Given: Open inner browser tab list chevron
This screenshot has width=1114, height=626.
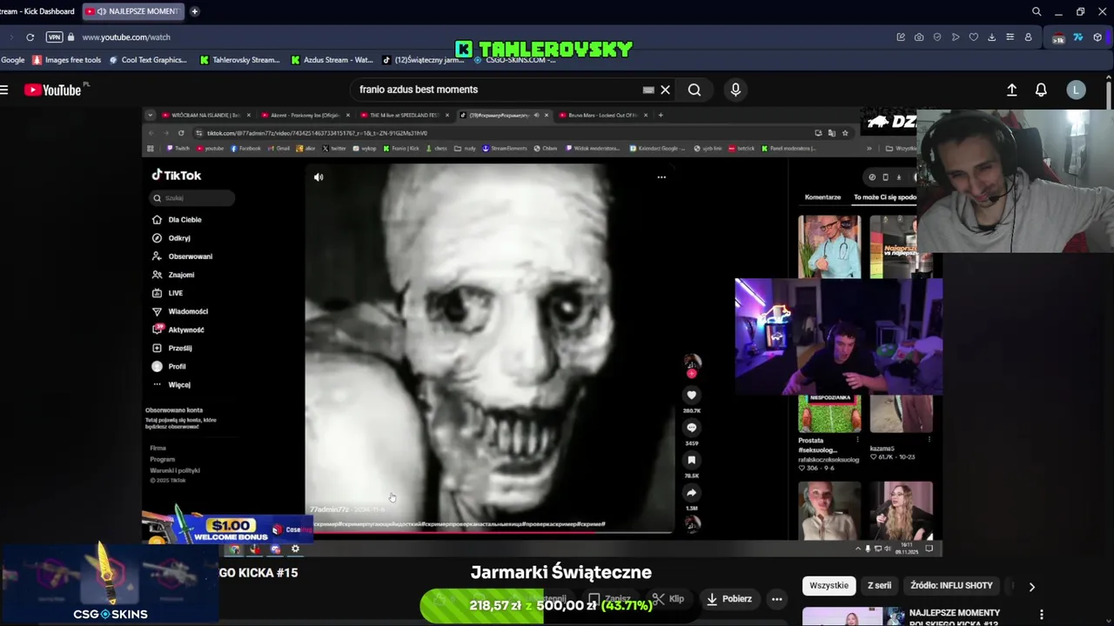Looking at the screenshot, I should (x=150, y=115).
